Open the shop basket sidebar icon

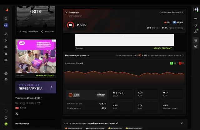pos(6,117)
